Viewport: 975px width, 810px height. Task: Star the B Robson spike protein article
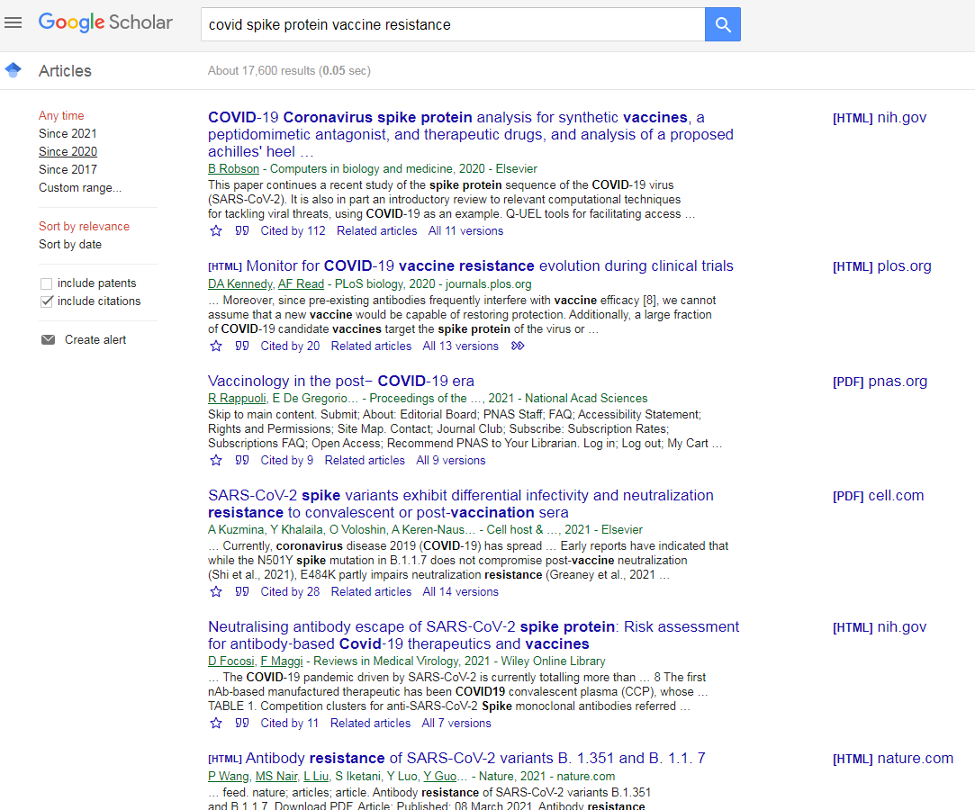coord(216,231)
